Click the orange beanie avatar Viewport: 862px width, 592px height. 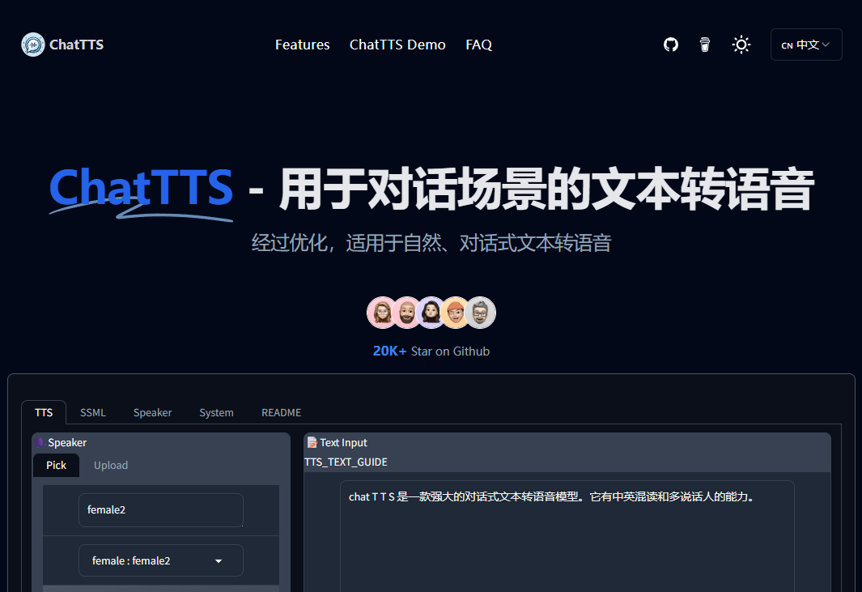click(x=455, y=313)
